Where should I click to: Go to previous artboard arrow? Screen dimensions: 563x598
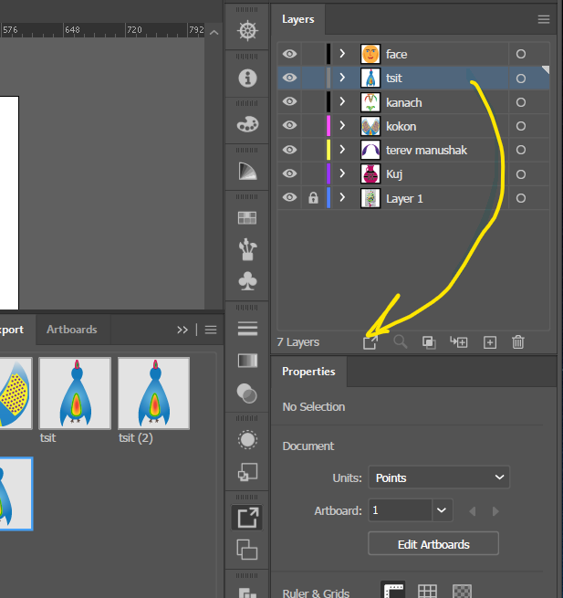point(473,511)
